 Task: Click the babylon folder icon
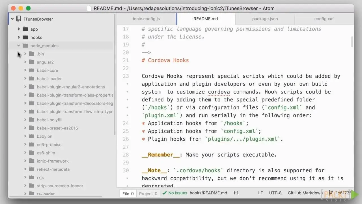tap(32, 136)
